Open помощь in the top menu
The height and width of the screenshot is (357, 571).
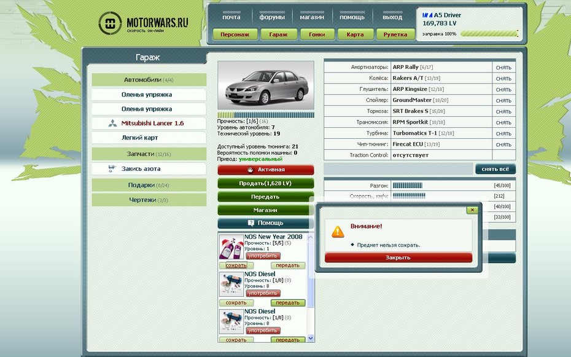tap(352, 17)
